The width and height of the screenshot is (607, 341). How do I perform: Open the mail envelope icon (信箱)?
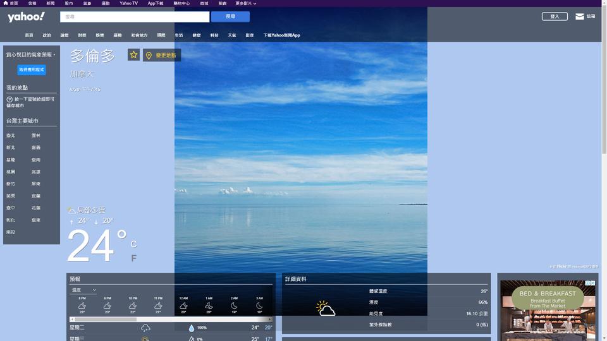[x=580, y=16]
